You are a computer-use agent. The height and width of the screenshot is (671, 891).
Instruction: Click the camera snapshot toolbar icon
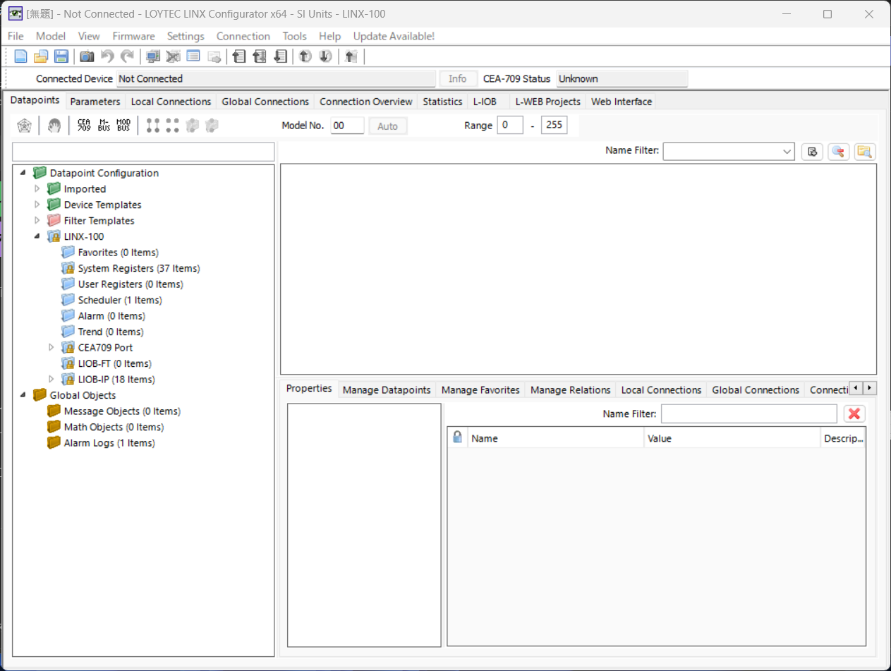click(87, 56)
